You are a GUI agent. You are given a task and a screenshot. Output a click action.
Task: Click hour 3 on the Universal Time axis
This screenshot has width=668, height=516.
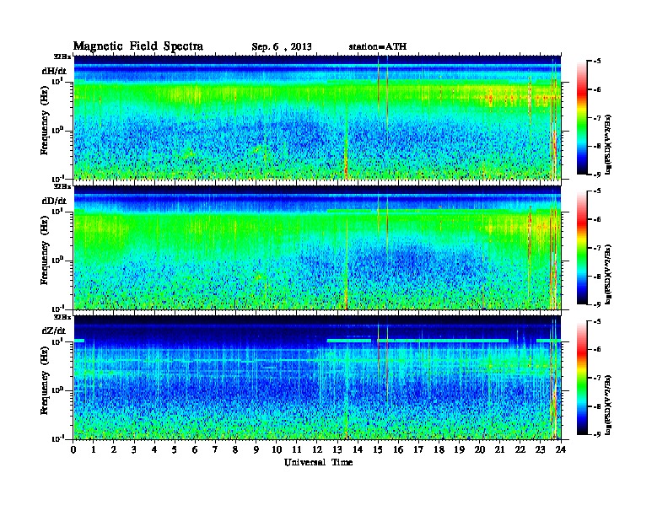click(x=134, y=449)
